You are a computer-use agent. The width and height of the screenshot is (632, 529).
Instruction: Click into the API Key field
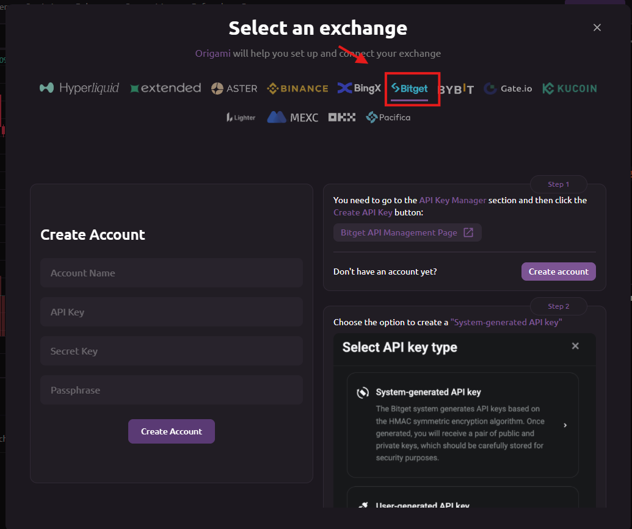172,312
